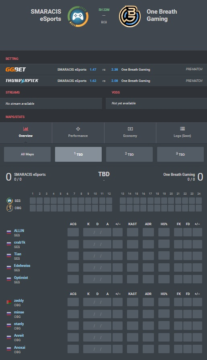Click the 'Not yet available' VODs text

(x=124, y=103)
